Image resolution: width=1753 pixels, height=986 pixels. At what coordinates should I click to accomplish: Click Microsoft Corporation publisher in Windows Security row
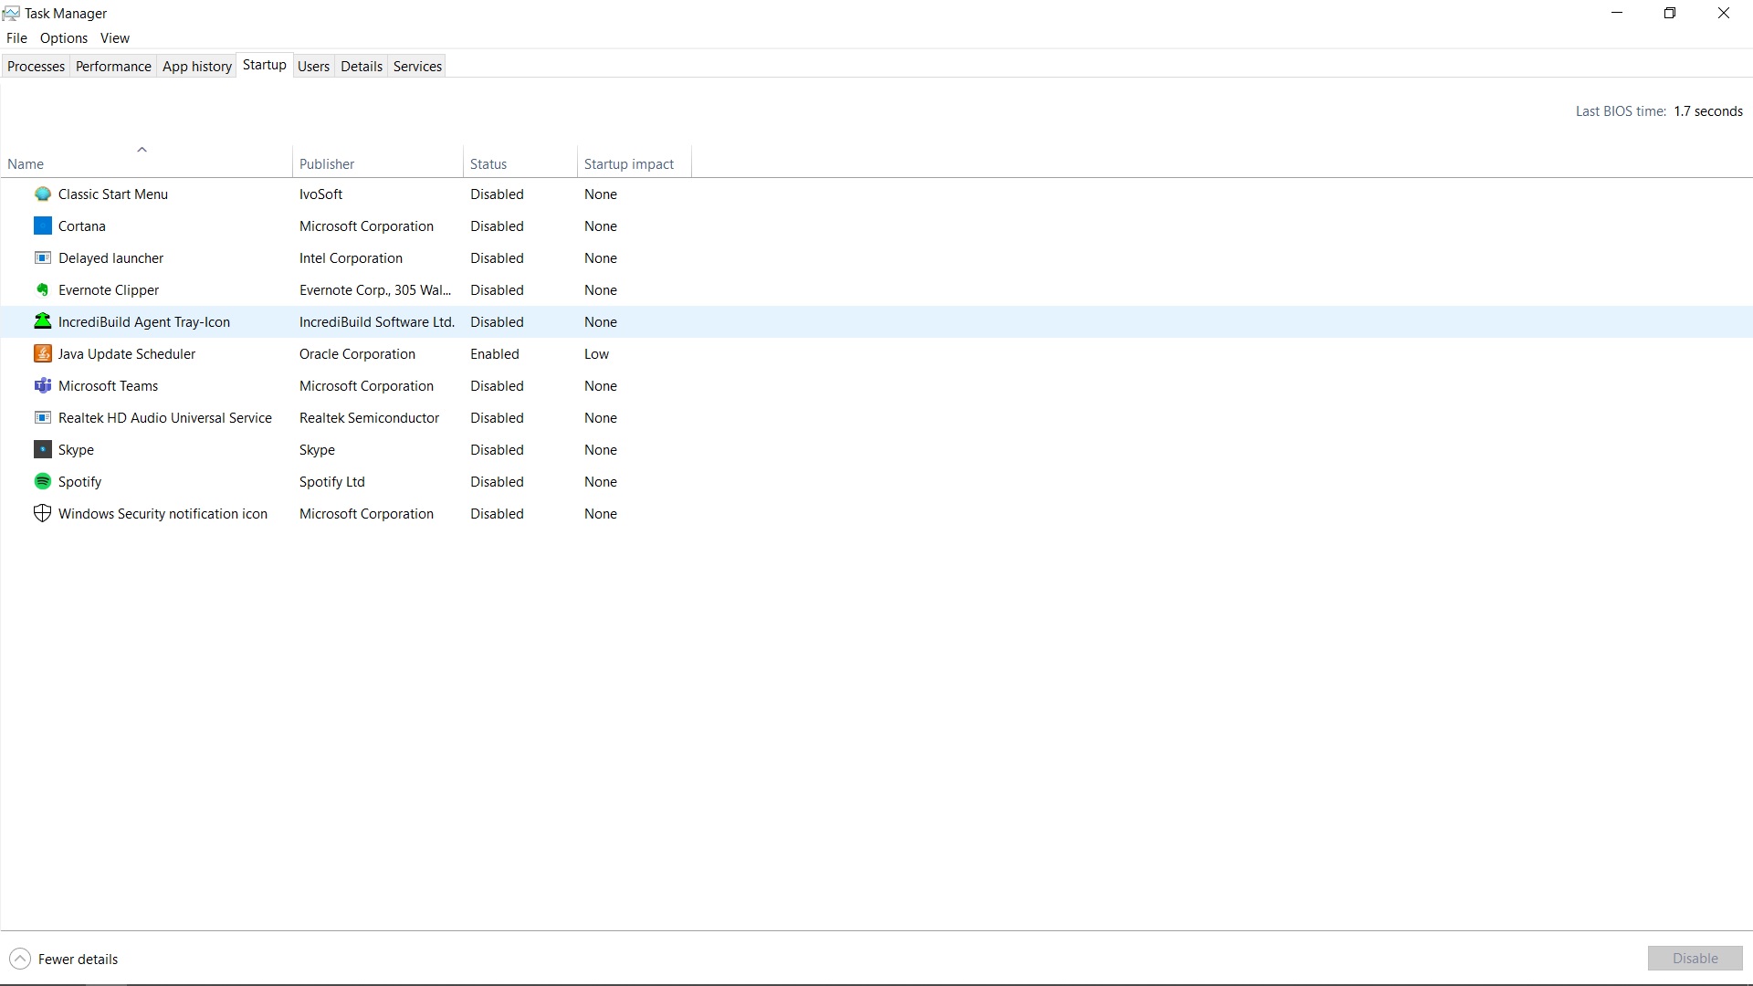367,513
